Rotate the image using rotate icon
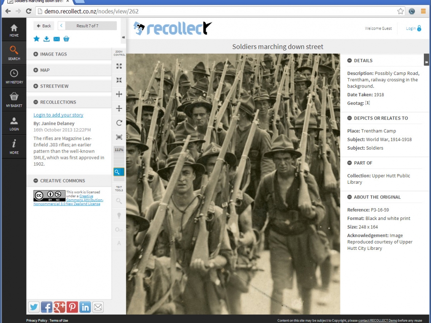The height and width of the screenshot is (323, 431). (x=118, y=123)
